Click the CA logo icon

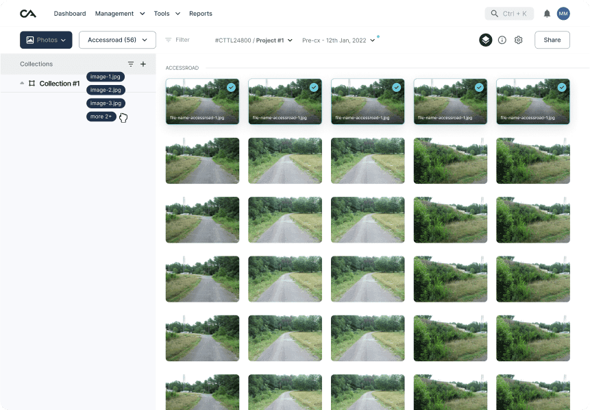pos(28,14)
